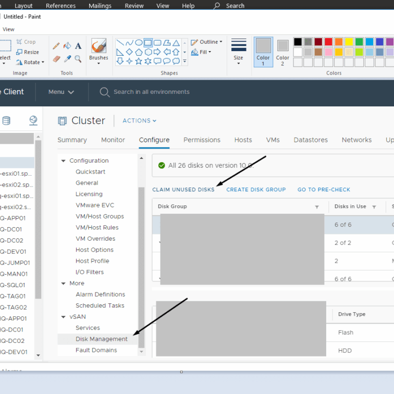Switch to the Summary tab
The image size is (394, 394).
pos(72,140)
